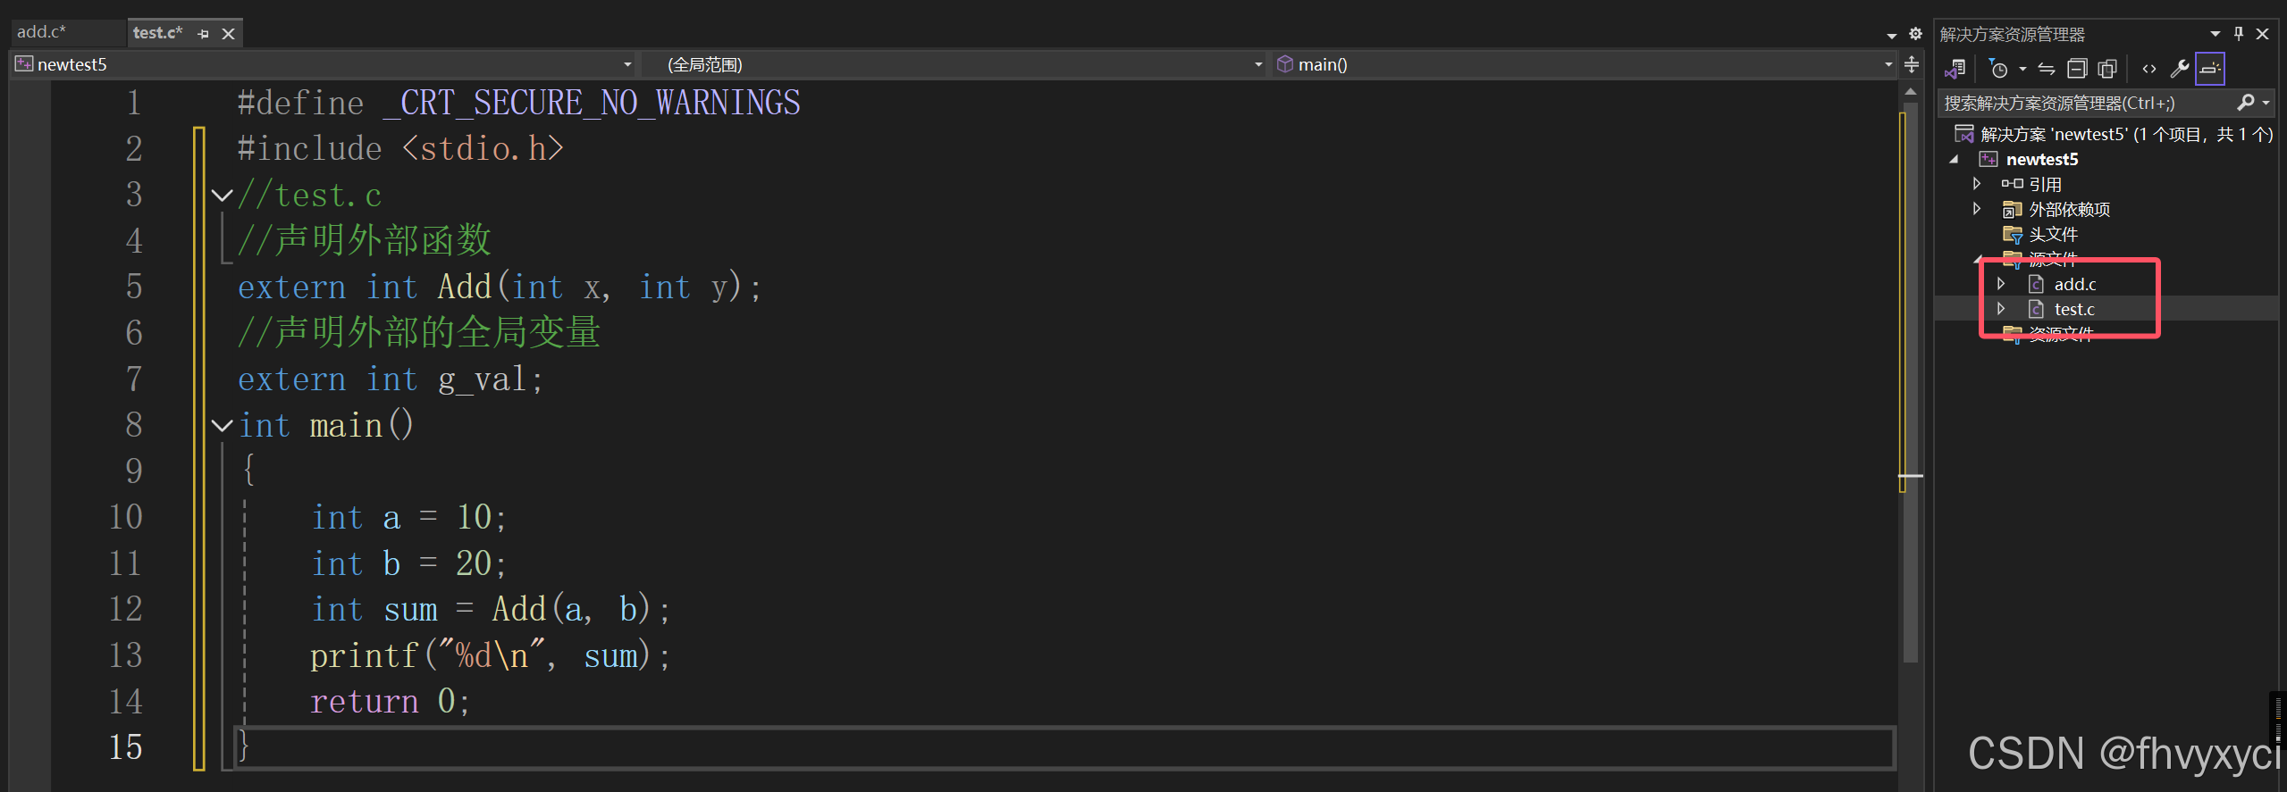This screenshot has height=792, width=2287.
Task: Click the newtest5 C++ project icon
Action: [1988, 159]
